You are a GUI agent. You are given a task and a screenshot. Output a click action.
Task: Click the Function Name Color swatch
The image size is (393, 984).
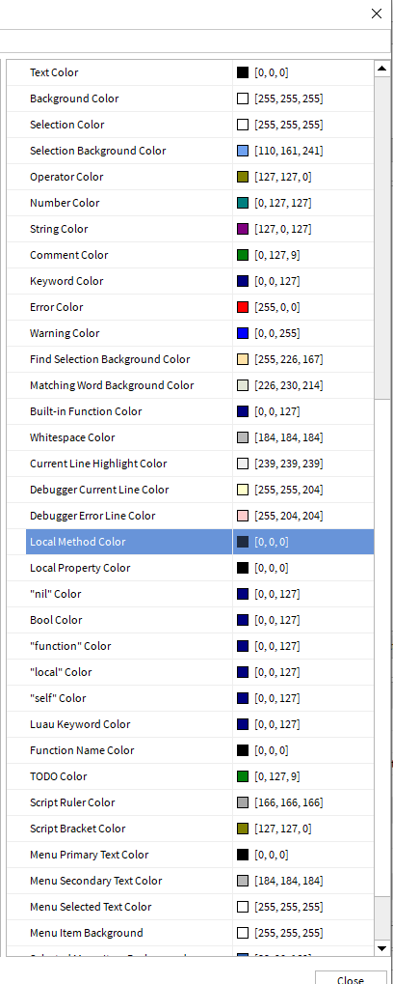[243, 750]
